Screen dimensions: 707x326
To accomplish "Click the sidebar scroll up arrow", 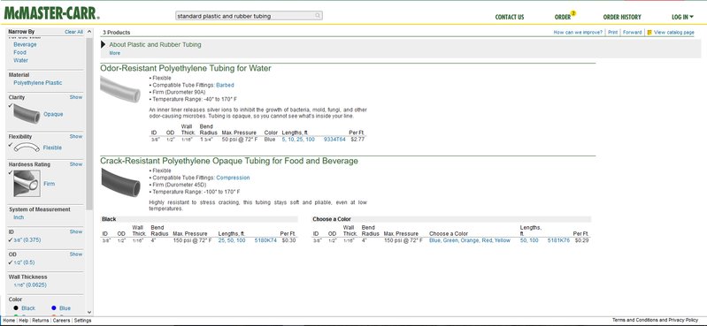I will 89,32.
